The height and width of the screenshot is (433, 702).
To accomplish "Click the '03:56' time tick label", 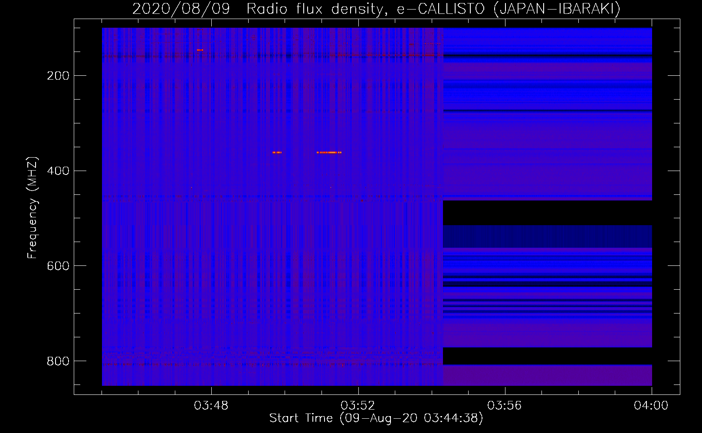I will coord(505,406).
